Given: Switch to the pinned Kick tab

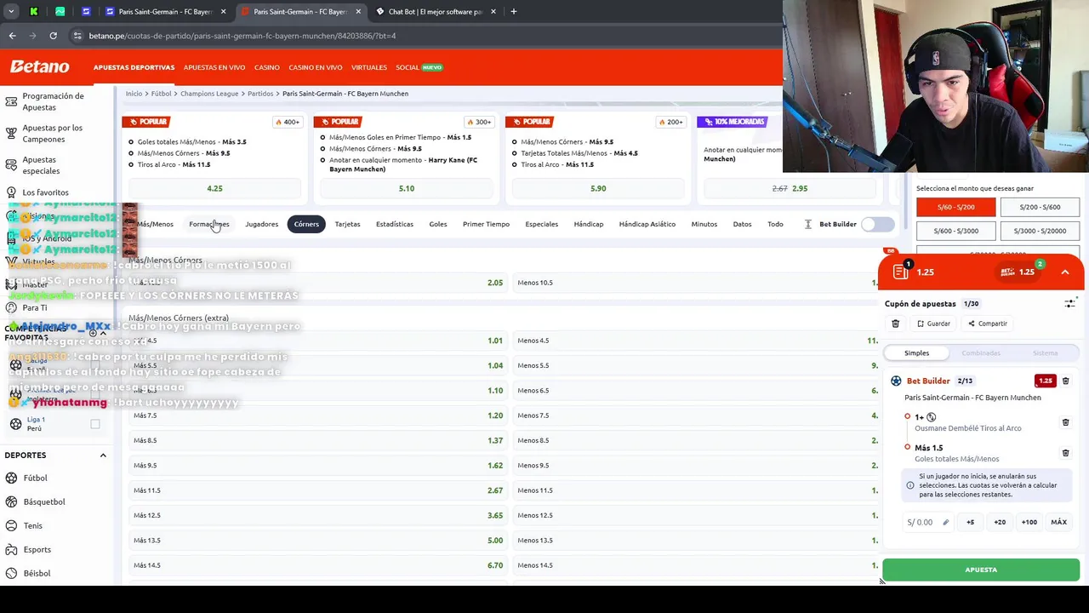Looking at the screenshot, I should point(34,12).
